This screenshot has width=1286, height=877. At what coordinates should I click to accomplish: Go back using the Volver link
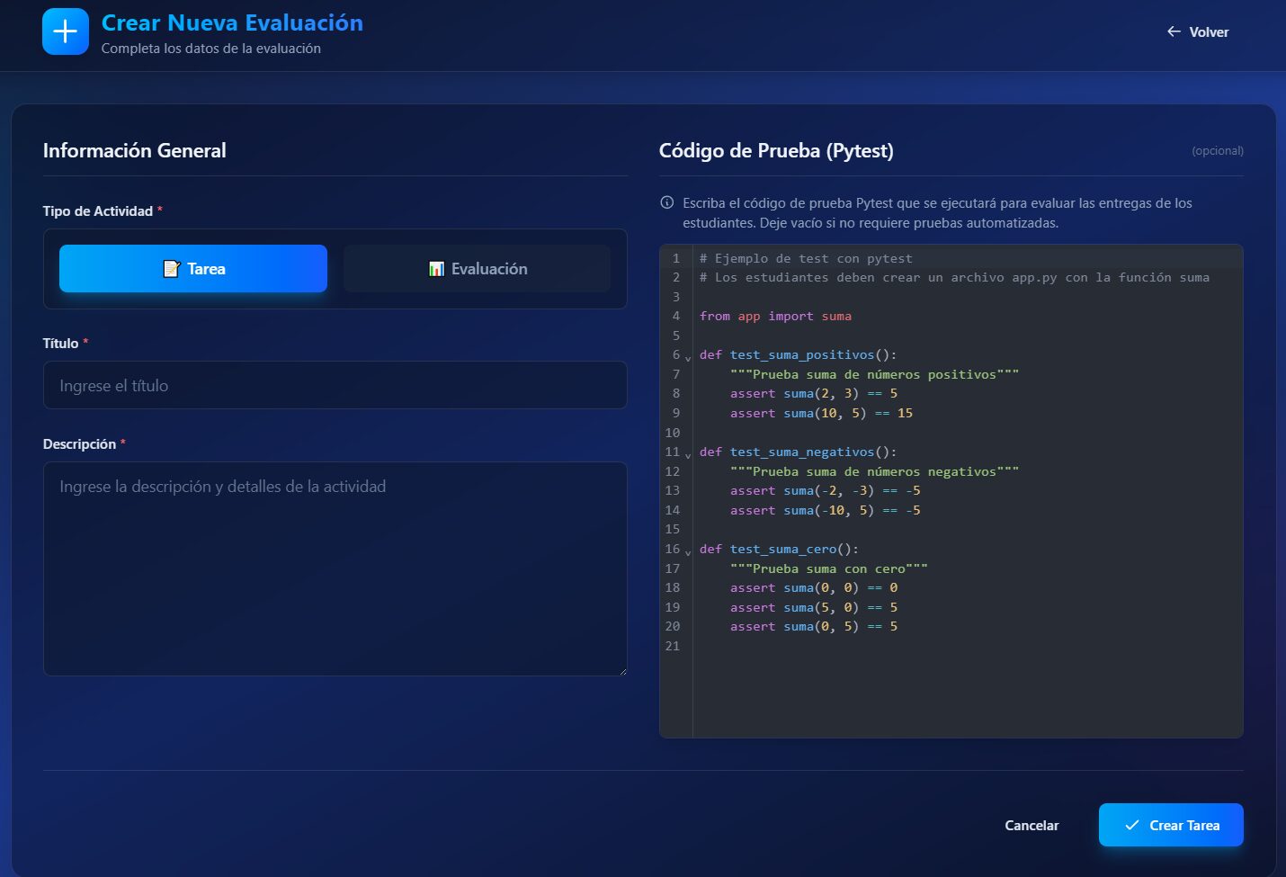coord(1198,31)
